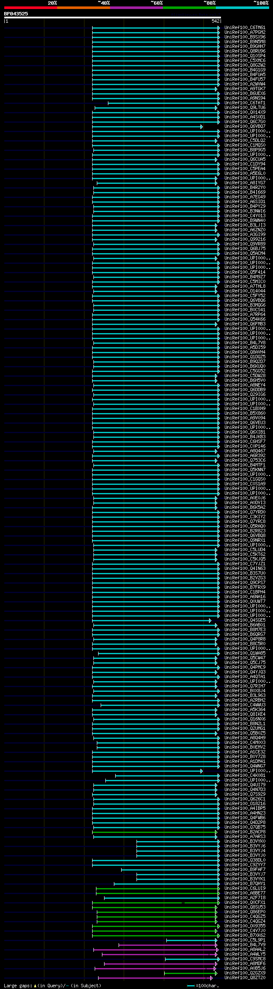Select label UniRef100_O09355
Viewport: 273px width, 989px height.
(245, 926)
